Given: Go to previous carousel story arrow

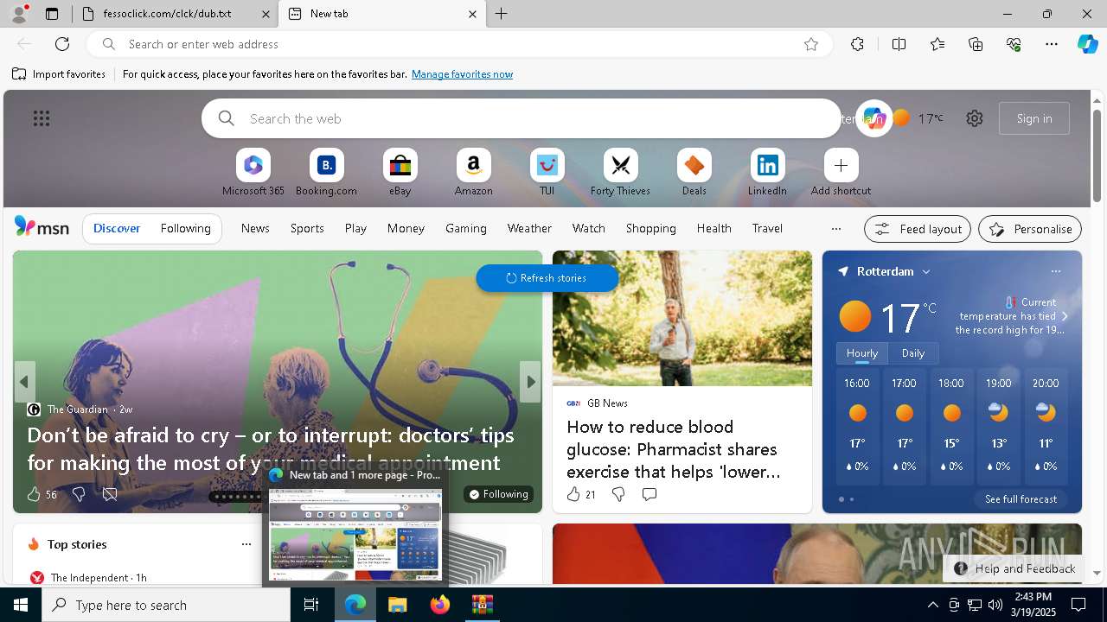Looking at the screenshot, I should [x=24, y=382].
